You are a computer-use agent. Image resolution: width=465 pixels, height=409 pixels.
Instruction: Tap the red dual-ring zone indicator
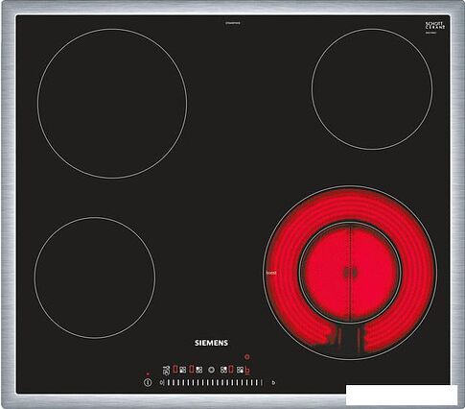click(247, 356)
